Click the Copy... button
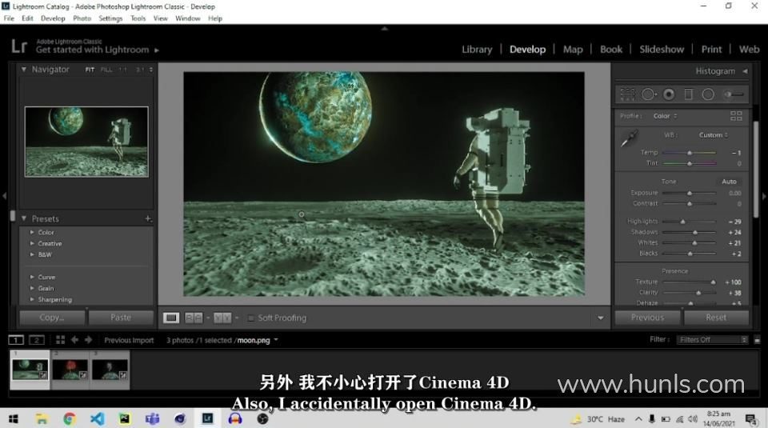The image size is (768, 428). click(52, 318)
